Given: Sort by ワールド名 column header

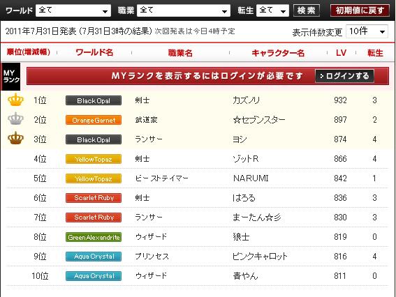Looking at the screenshot, I should click(x=94, y=52).
